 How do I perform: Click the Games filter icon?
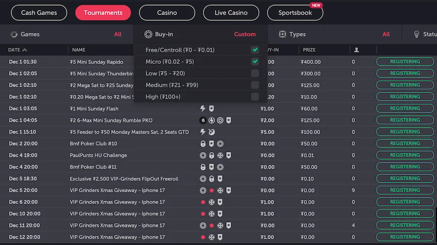pyautogui.click(x=14, y=34)
